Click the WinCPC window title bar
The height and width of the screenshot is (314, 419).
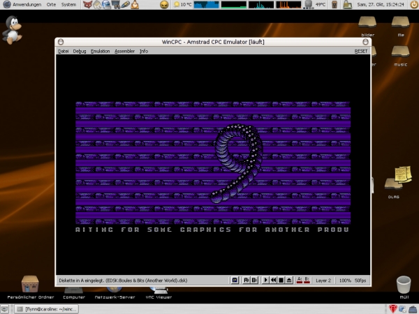click(213, 42)
